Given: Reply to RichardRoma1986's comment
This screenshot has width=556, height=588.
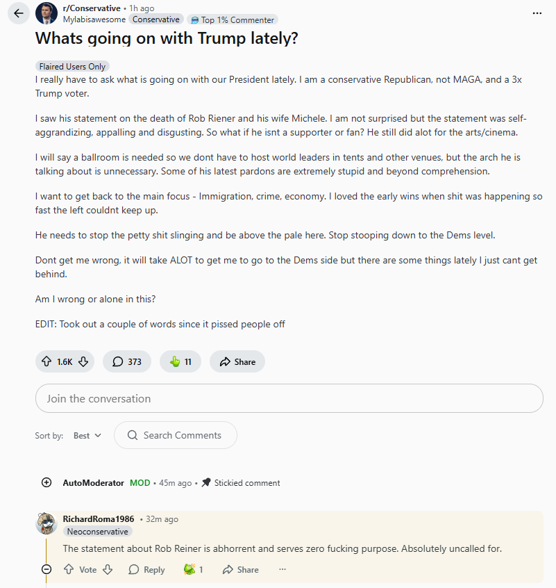Looking at the screenshot, I should 146,569.
